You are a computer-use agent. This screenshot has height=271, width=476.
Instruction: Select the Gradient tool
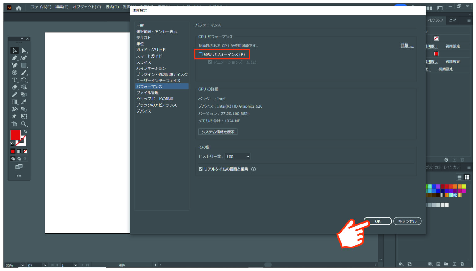point(14,102)
